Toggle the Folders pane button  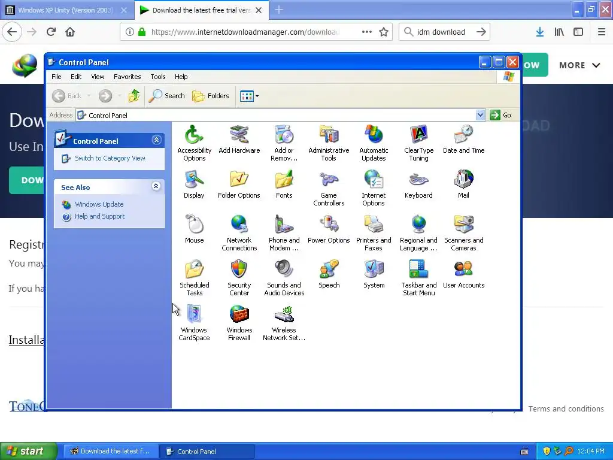tap(210, 96)
